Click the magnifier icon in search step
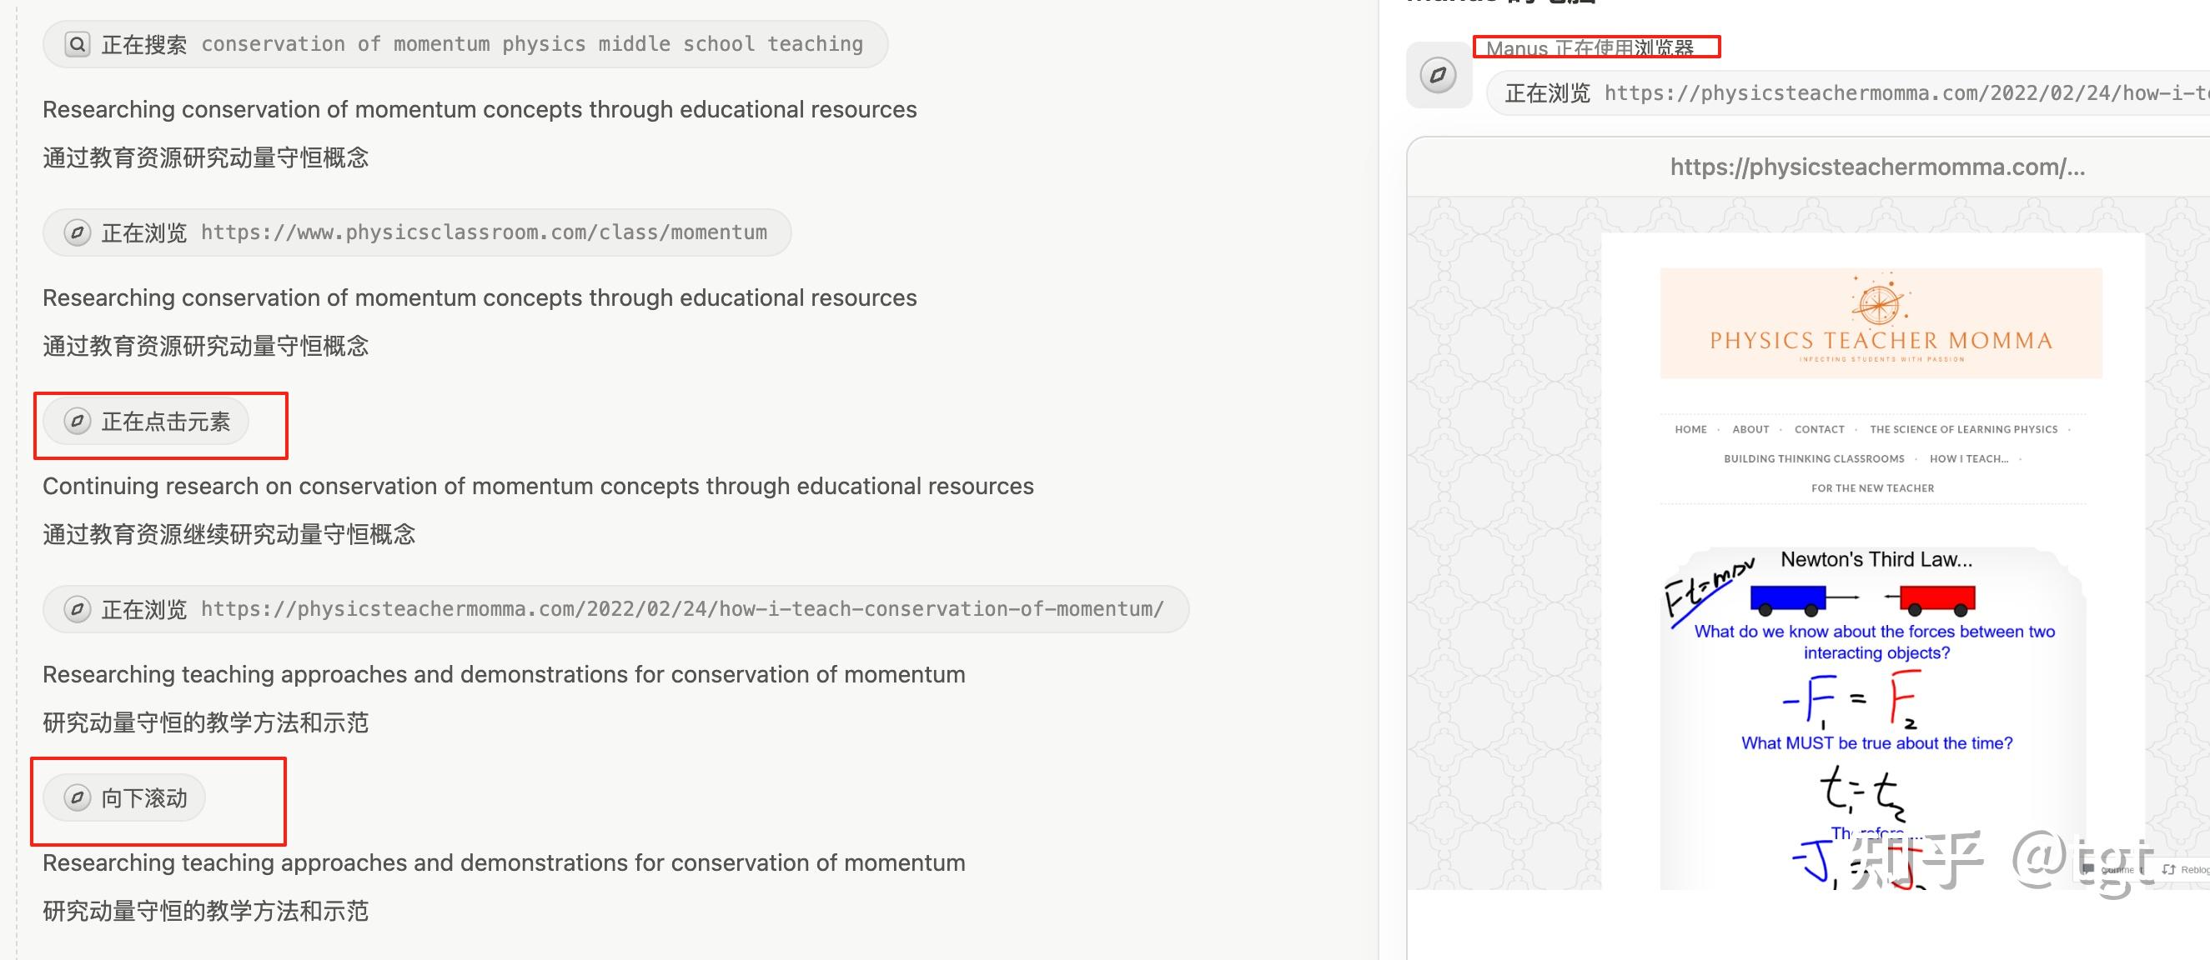This screenshot has height=960, width=2210. (x=78, y=44)
